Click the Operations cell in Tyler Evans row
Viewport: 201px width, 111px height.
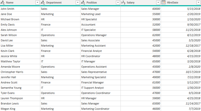[x=60, y=93]
